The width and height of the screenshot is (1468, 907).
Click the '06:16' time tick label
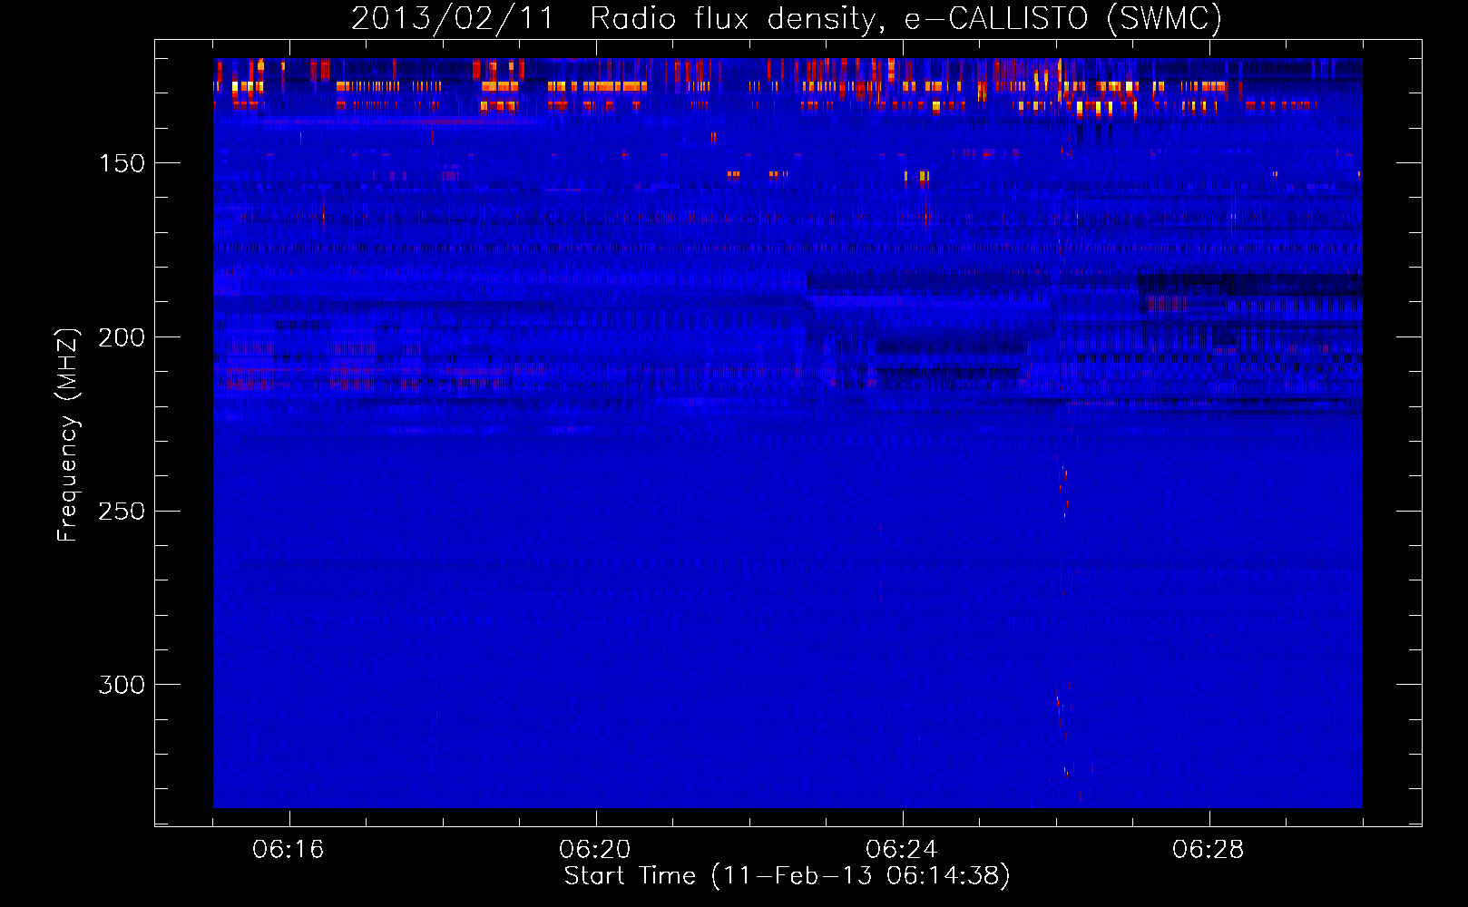pyautogui.click(x=289, y=849)
